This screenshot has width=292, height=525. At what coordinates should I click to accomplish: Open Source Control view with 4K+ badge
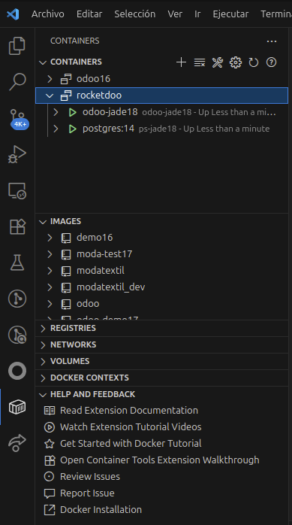point(18,119)
